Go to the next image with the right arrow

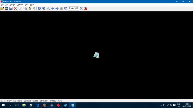click(x=57, y=8)
